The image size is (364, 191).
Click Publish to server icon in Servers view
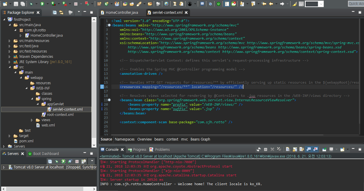click(84, 161)
